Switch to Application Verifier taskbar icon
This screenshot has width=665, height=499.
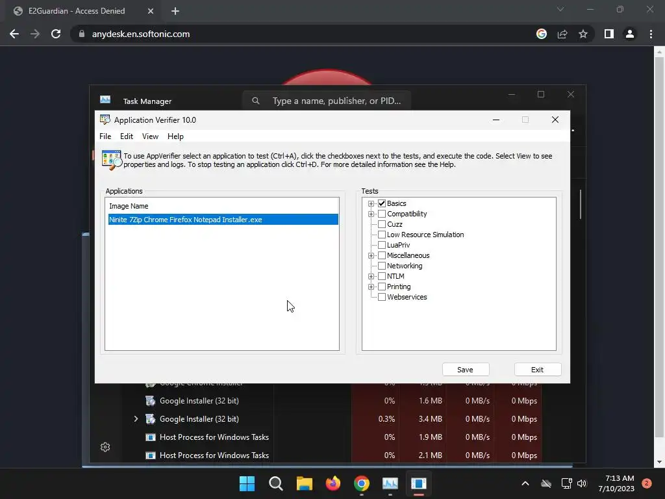(419, 483)
